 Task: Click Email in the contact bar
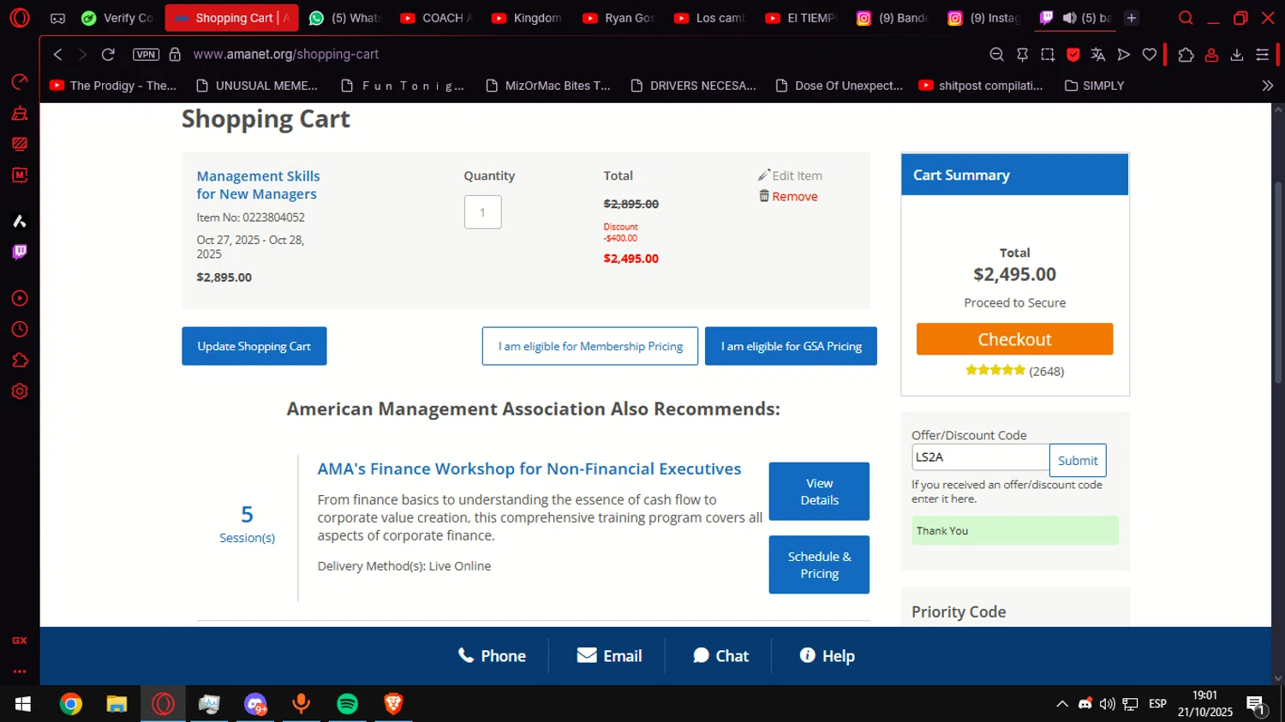(x=609, y=656)
